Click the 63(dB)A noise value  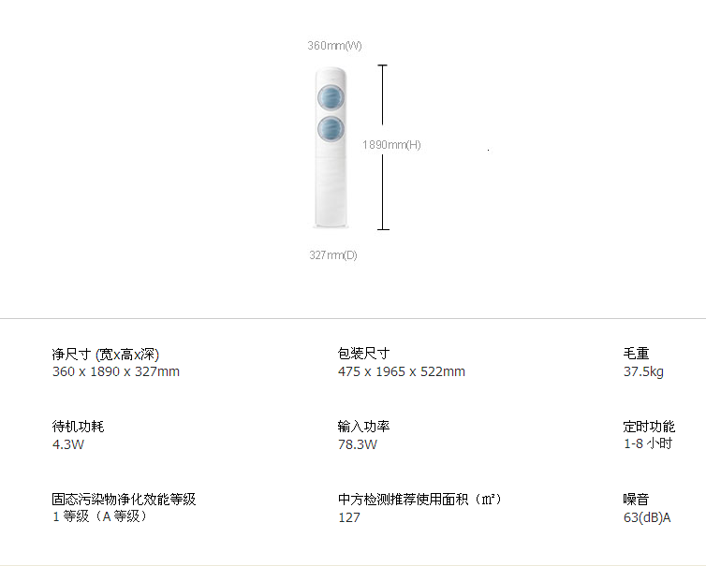click(x=647, y=517)
